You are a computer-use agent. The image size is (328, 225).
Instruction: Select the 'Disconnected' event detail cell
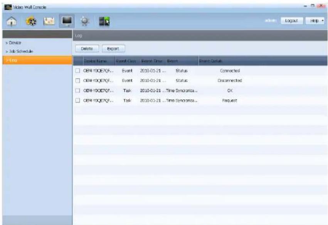230,81
